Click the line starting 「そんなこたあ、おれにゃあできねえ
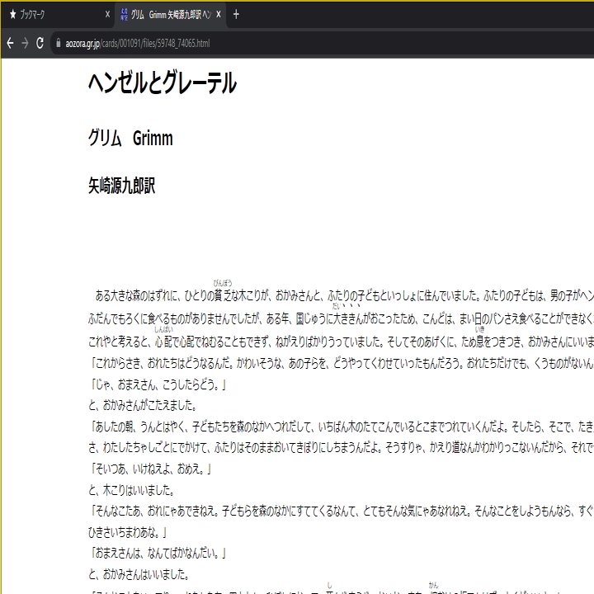 tap(341, 511)
